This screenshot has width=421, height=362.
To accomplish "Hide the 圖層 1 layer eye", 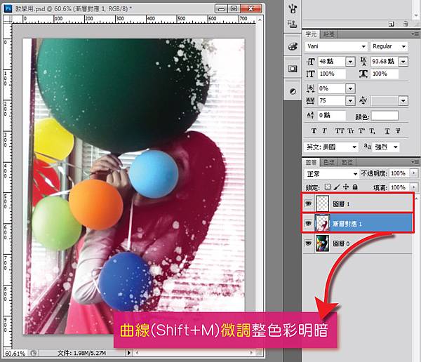I will [x=308, y=203].
